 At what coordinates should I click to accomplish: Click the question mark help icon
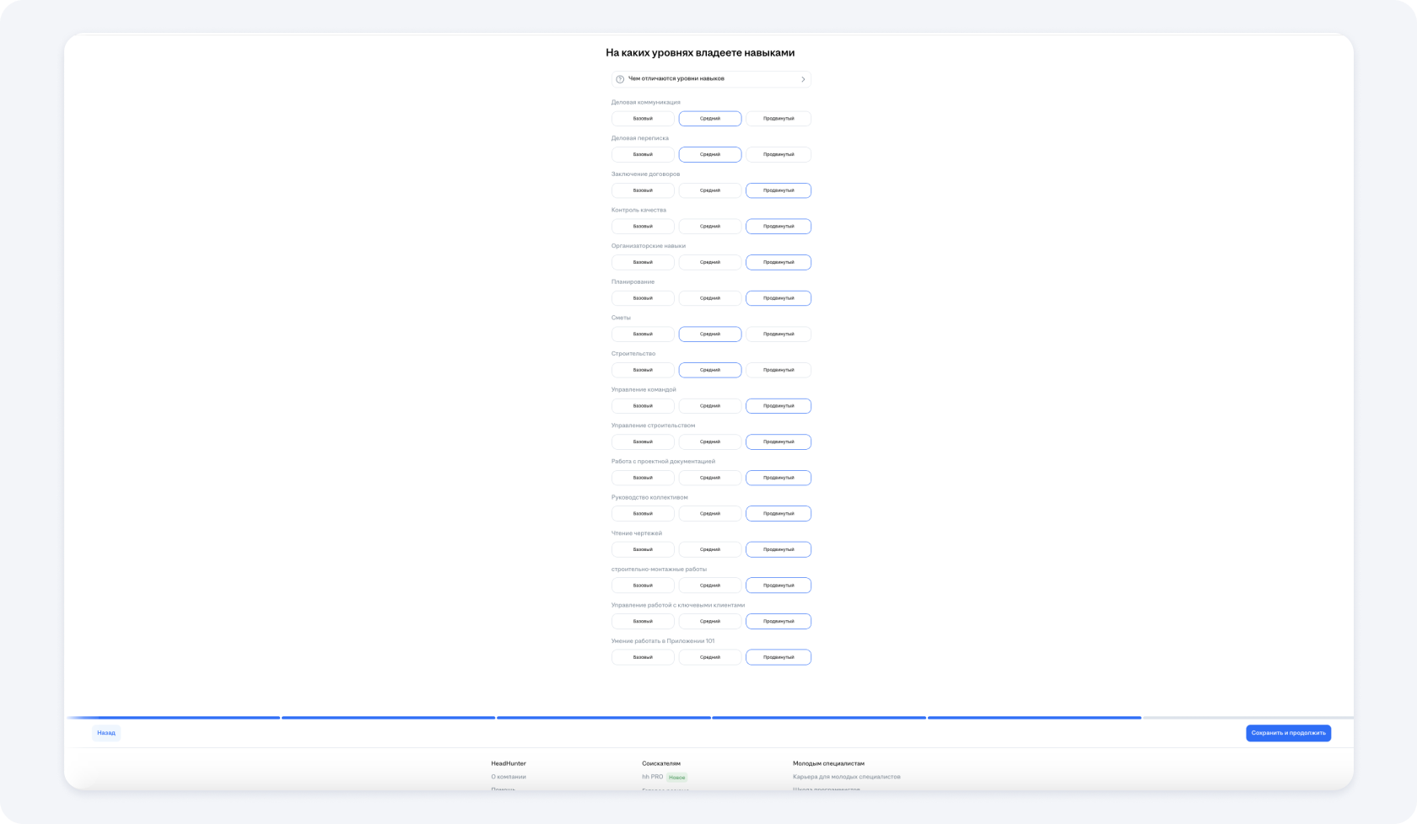[620, 79]
